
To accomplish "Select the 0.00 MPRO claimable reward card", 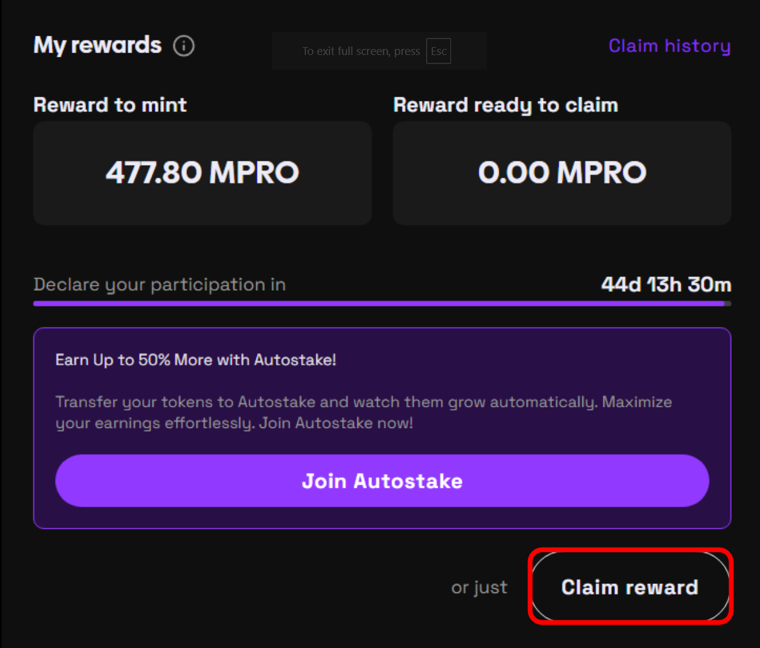I will click(x=562, y=173).
